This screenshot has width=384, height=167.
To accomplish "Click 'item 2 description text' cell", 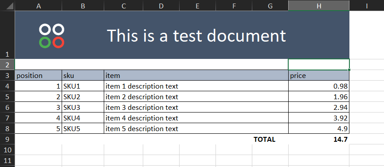I will [196, 97].
